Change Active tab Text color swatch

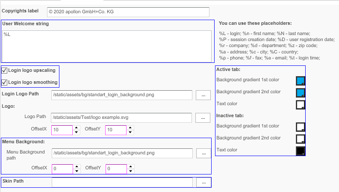pyautogui.click(x=300, y=105)
